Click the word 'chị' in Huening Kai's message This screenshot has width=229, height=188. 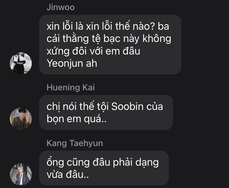pyautogui.click(x=53, y=107)
